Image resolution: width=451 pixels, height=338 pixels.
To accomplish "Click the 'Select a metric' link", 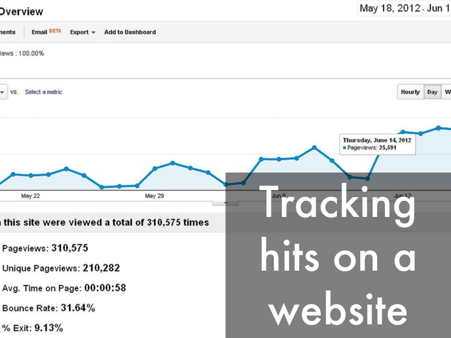I will [44, 92].
